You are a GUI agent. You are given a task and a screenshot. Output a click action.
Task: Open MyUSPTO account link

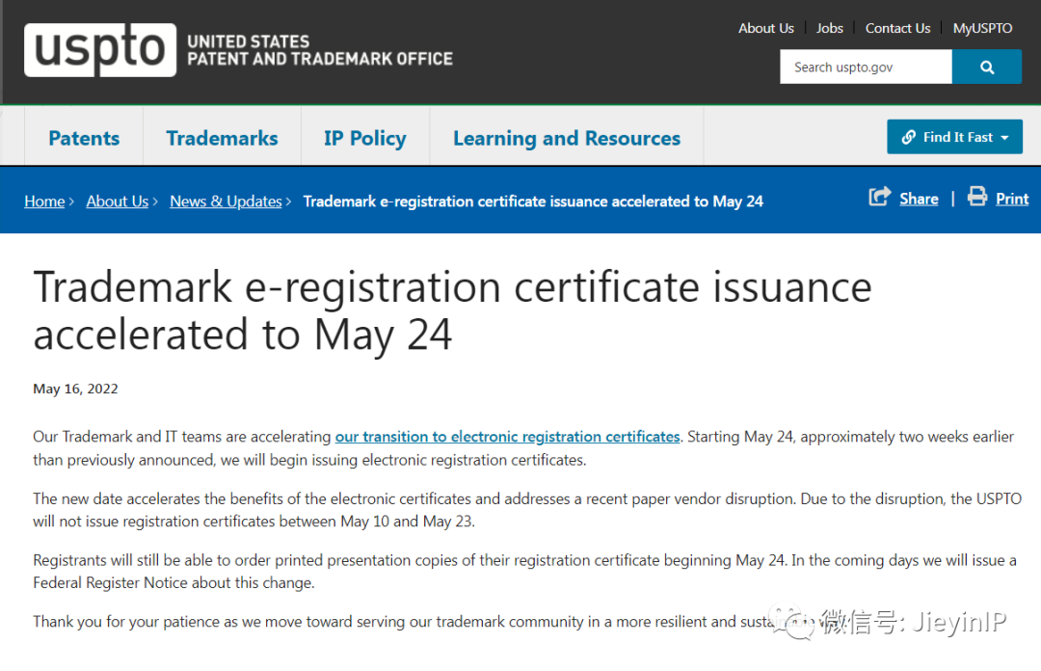click(x=982, y=28)
